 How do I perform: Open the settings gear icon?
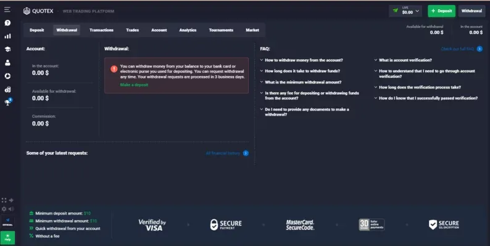[x=4, y=209]
